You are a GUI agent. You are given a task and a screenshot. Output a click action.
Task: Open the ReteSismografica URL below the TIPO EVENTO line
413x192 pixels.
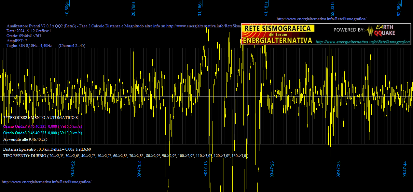[47, 182]
